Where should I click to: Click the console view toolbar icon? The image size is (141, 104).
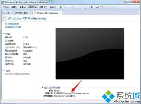[113, 7]
